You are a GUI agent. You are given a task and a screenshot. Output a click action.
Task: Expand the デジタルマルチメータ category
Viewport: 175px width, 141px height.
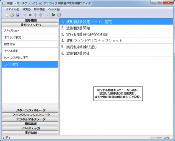30,119
